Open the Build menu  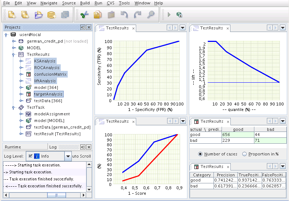(85, 3)
